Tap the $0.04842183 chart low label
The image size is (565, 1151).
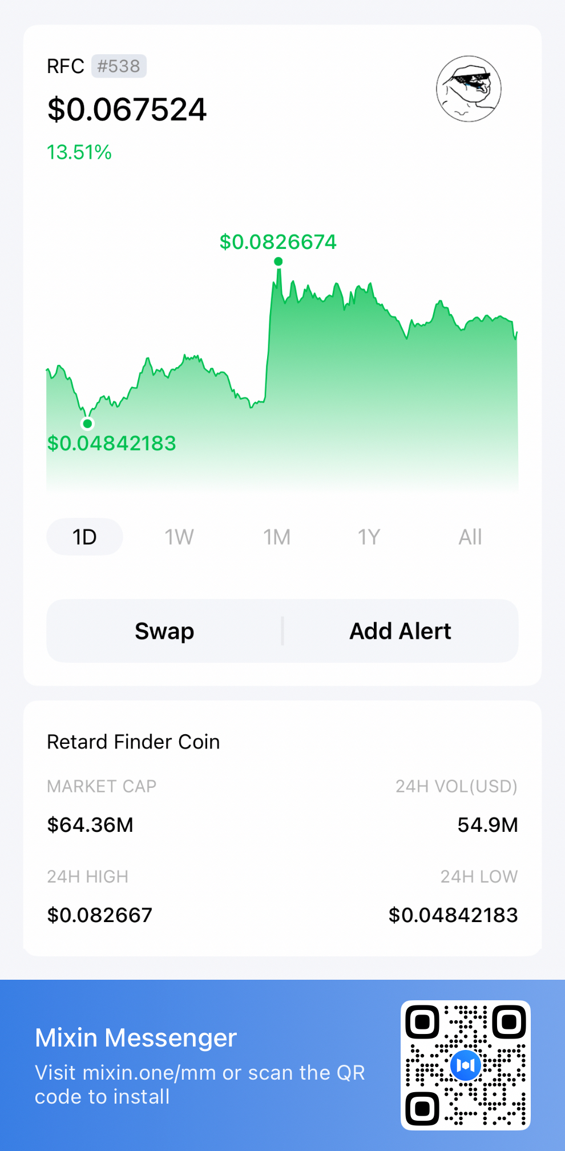[111, 443]
